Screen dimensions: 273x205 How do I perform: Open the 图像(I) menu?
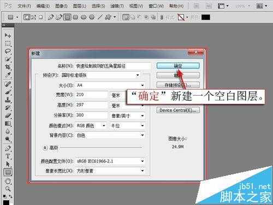click(61, 6)
